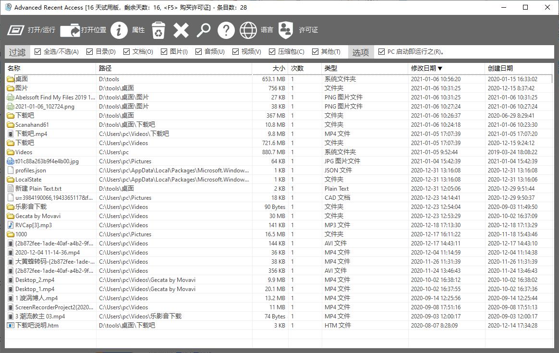Sort list by Size (大小) column
Viewport: 559px width, 353px height.
pos(279,68)
